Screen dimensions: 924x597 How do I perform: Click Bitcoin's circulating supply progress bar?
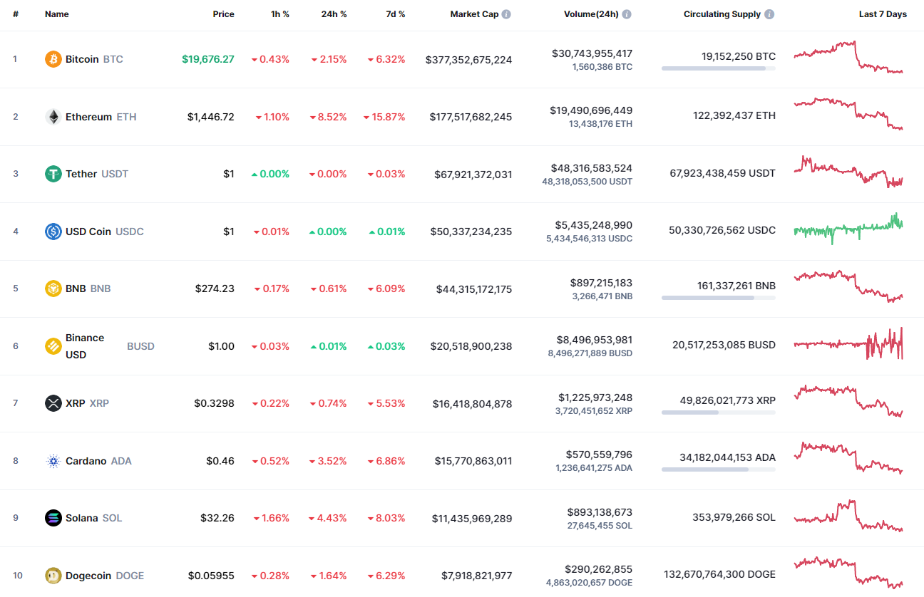click(x=718, y=68)
